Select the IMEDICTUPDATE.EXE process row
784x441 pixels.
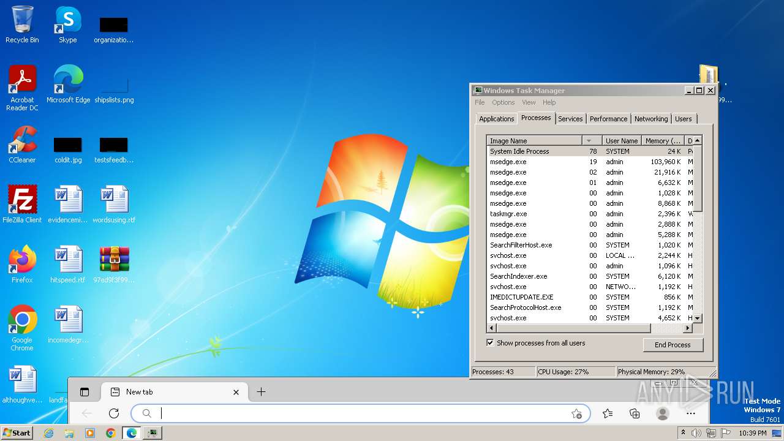(590, 297)
